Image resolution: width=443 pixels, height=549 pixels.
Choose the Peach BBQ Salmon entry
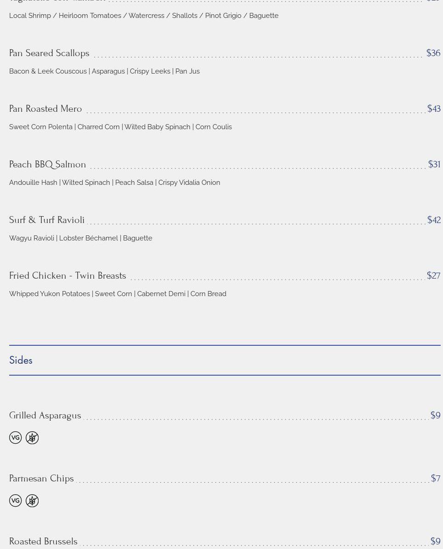tap(48, 165)
